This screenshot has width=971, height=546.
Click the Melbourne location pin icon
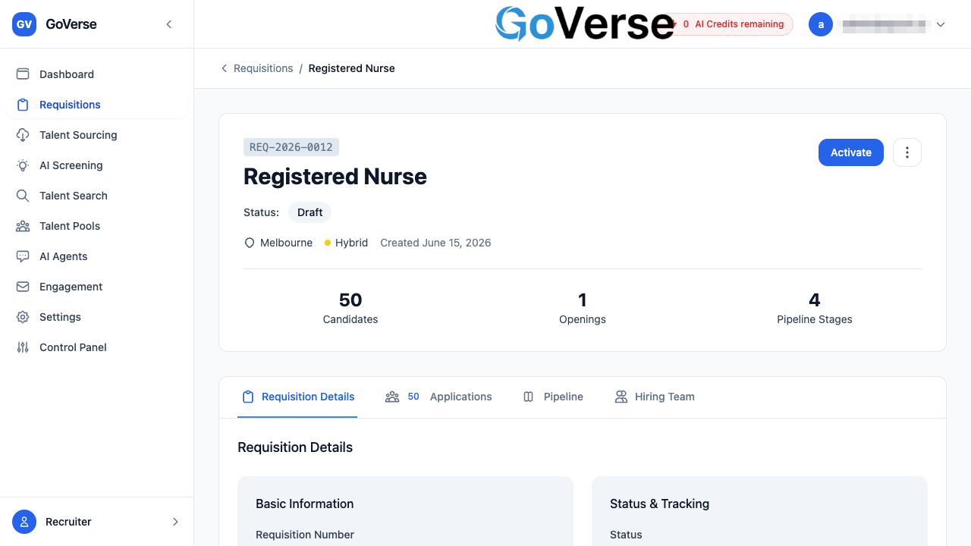pyautogui.click(x=249, y=243)
